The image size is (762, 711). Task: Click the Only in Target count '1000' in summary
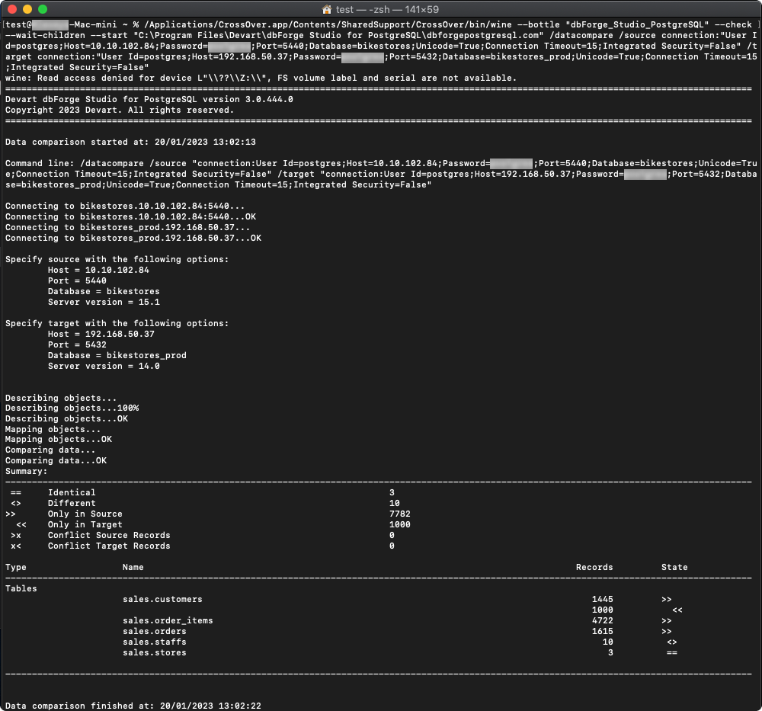(x=400, y=525)
